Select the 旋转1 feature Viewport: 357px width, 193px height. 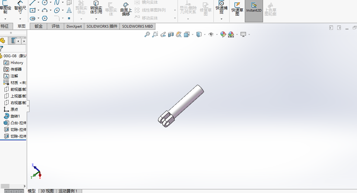(x=12, y=116)
